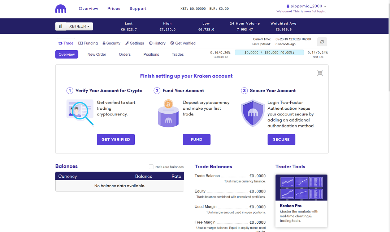Click the refresh icon button
Image resolution: width=390 pixels, height=232 pixels.
tap(322, 42)
